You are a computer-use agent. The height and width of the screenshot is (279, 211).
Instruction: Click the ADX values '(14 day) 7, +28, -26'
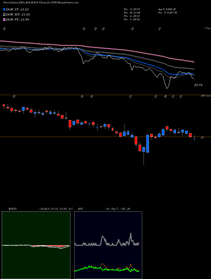pyautogui.click(x=118, y=209)
